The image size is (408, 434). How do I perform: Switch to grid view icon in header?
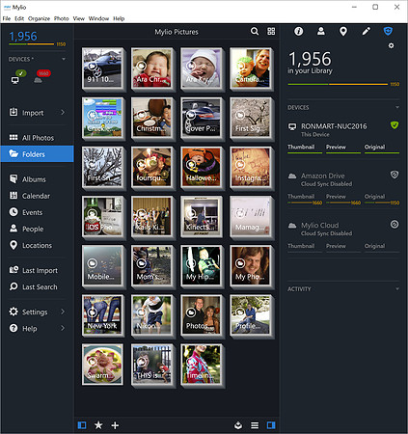pos(271,31)
